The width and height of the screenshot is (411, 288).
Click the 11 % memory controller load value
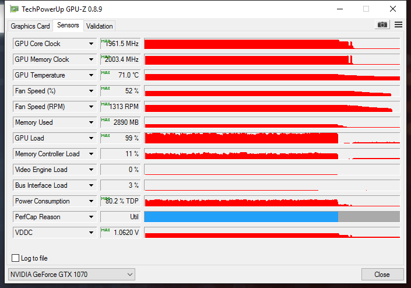[121, 154]
